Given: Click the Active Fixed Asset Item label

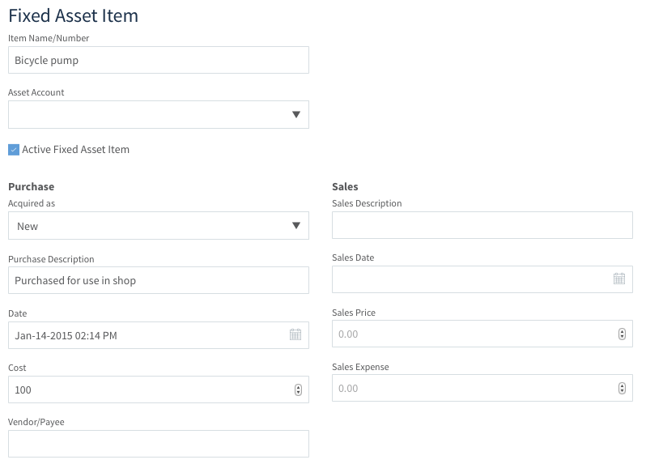Looking at the screenshot, I should click(x=76, y=150).
